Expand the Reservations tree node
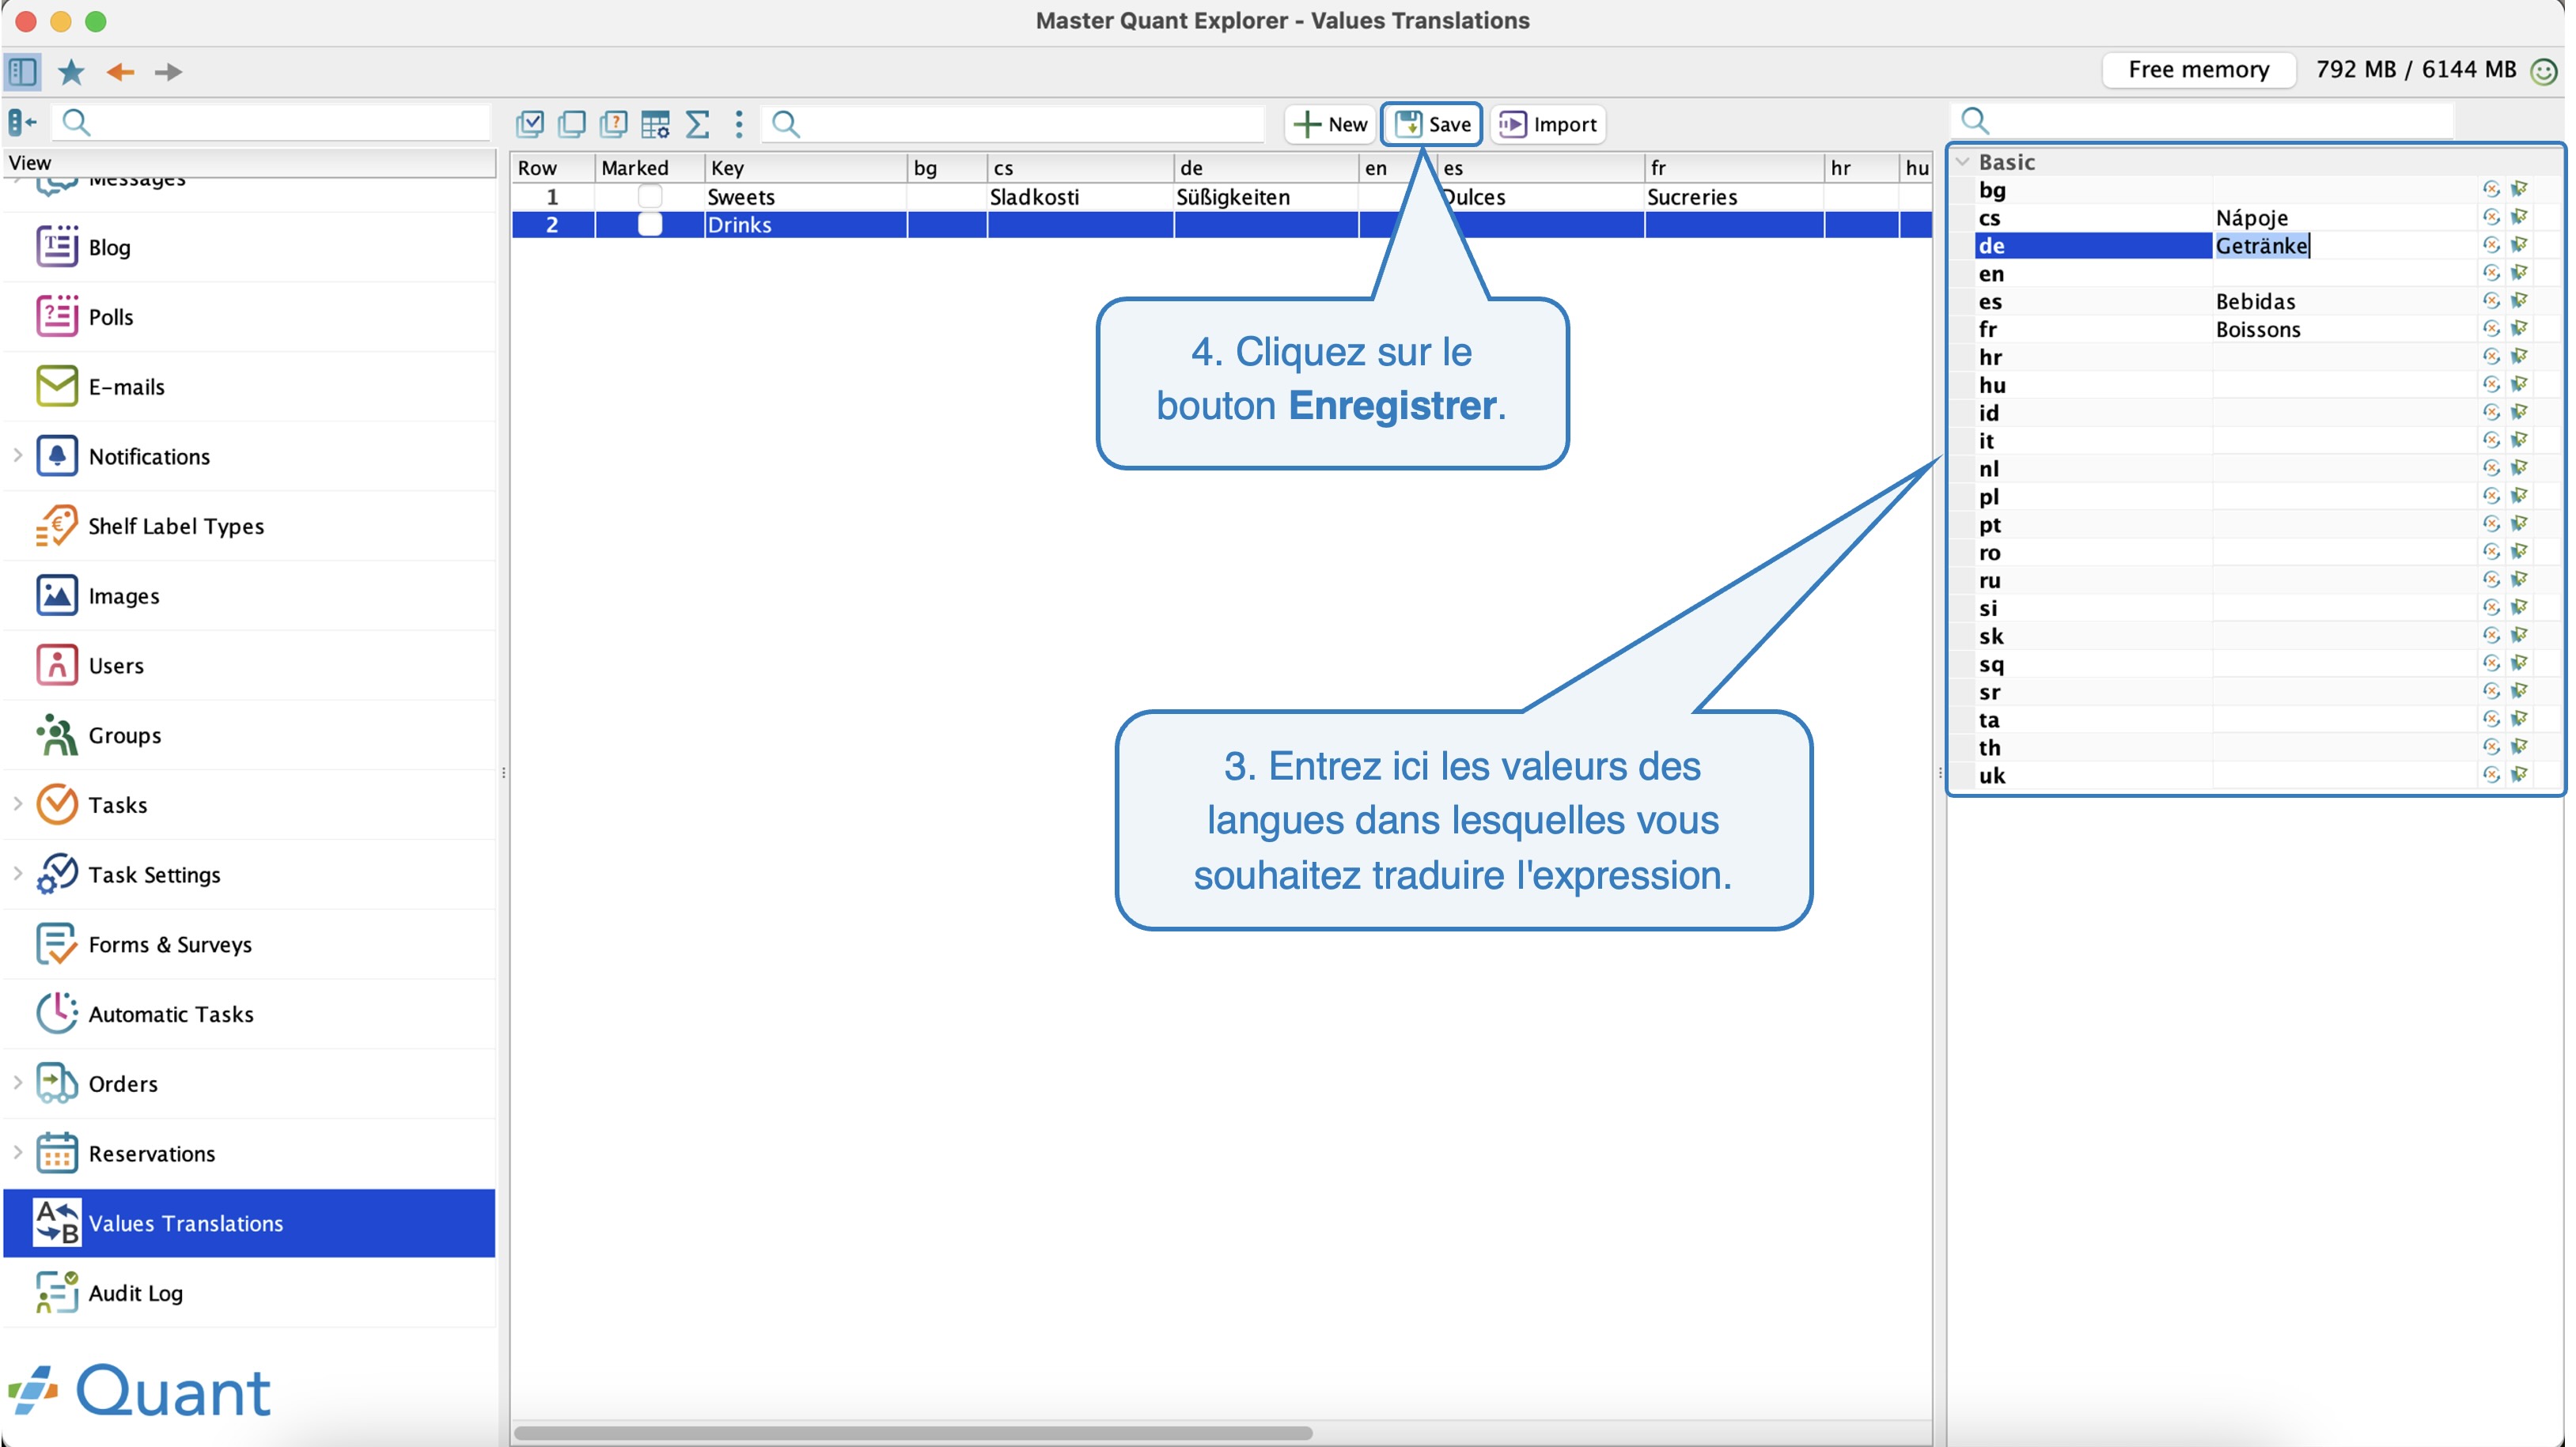 tap(17, 1153)
